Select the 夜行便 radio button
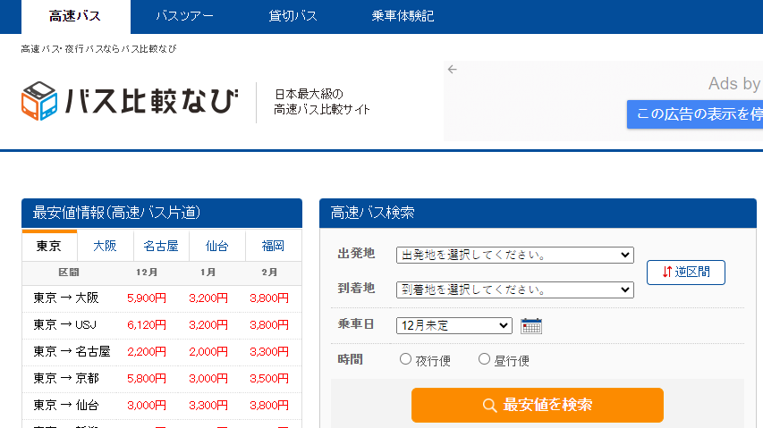763x428 pixels. coord(405,359)
